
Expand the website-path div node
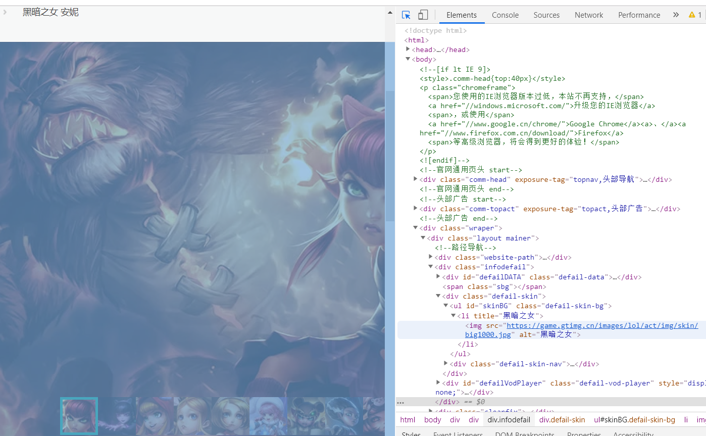[x=430, y=257]
